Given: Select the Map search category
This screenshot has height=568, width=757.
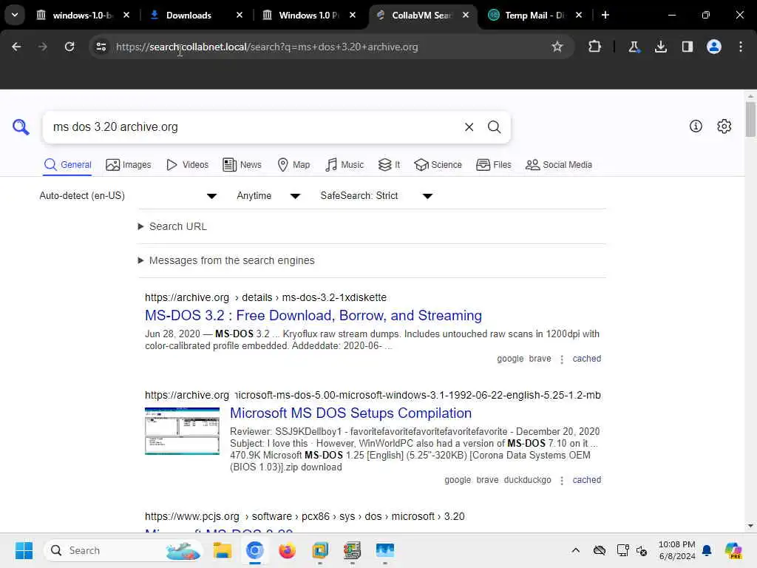Looking at the screenshot, I should (x=293, y=165).
